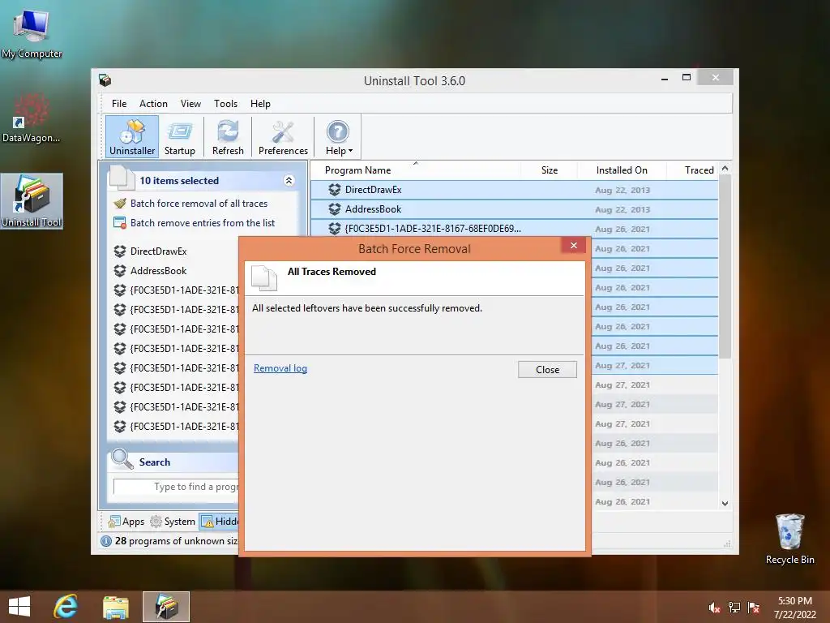The height and width of the screenshot is (623, 830).
Task: Click the Refresh toolbar icon
Action: (228, 136)
